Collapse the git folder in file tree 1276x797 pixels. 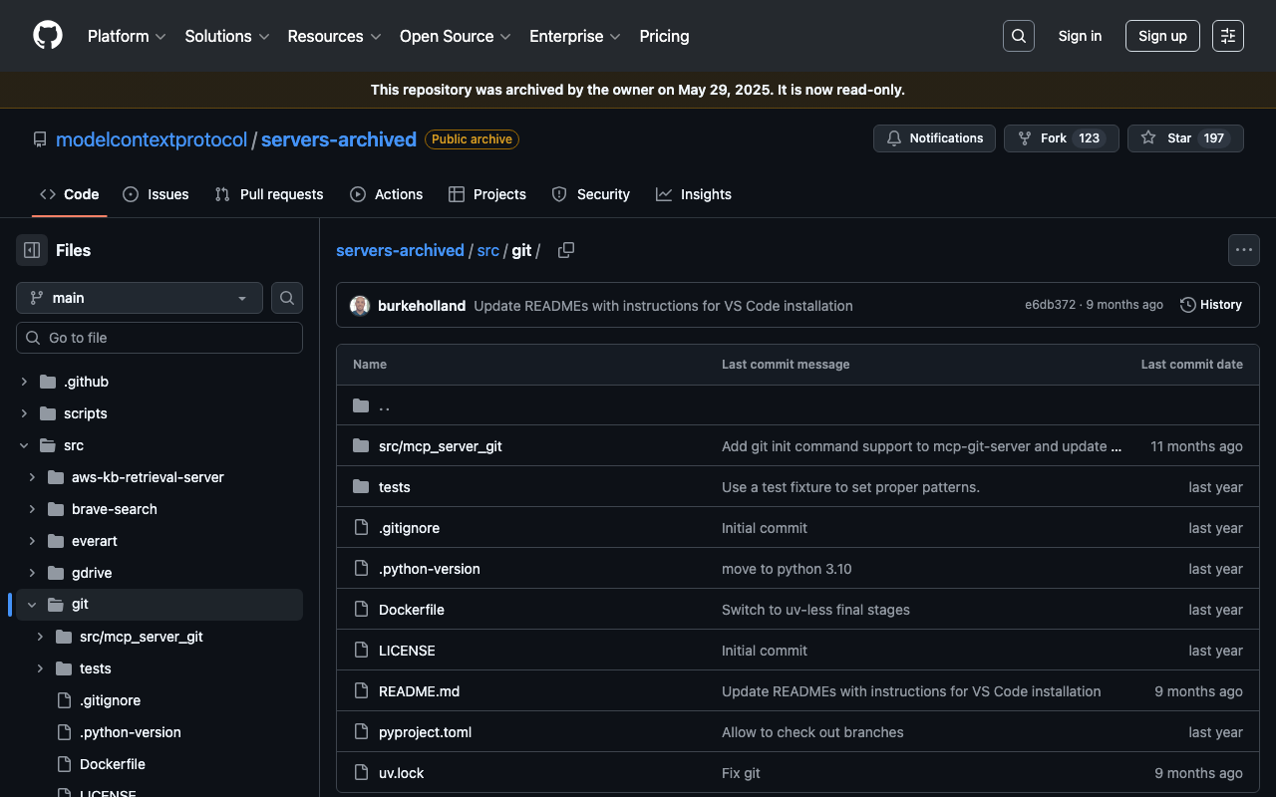32,605
